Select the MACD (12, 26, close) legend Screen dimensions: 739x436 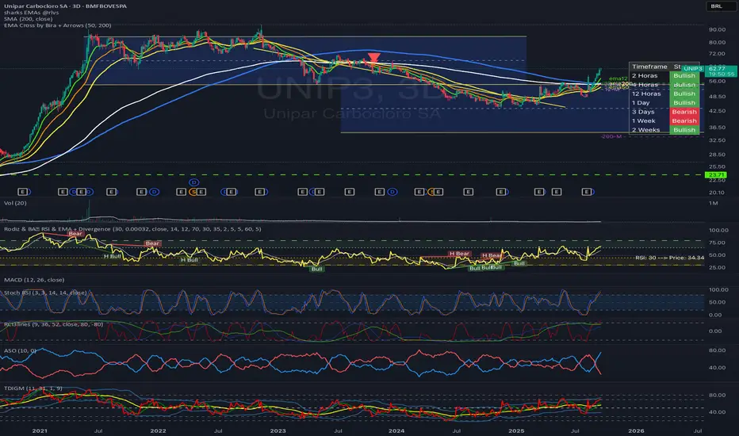point(34,280)
